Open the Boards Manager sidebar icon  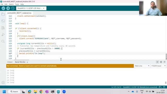click(3, 21)
